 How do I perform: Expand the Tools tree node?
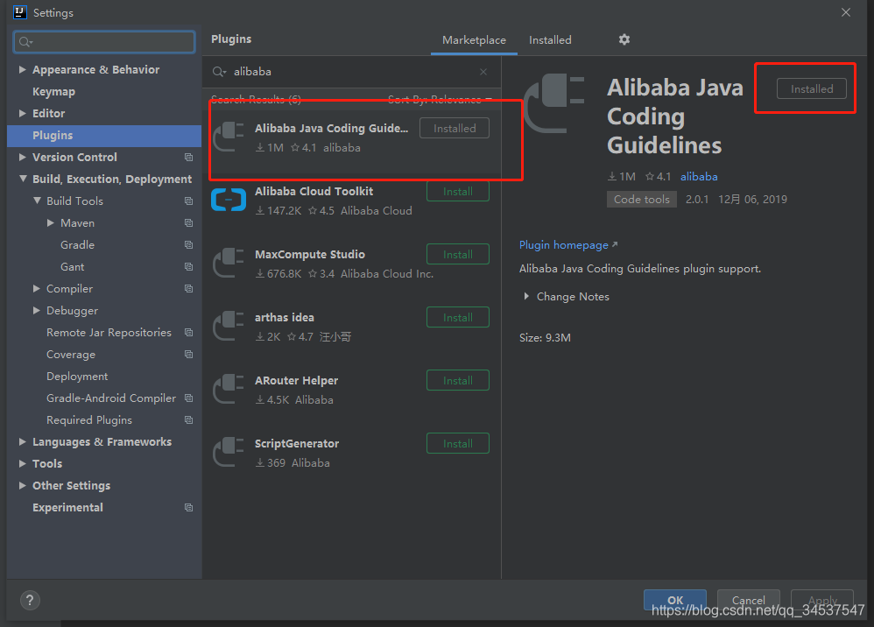coord(22,464)
